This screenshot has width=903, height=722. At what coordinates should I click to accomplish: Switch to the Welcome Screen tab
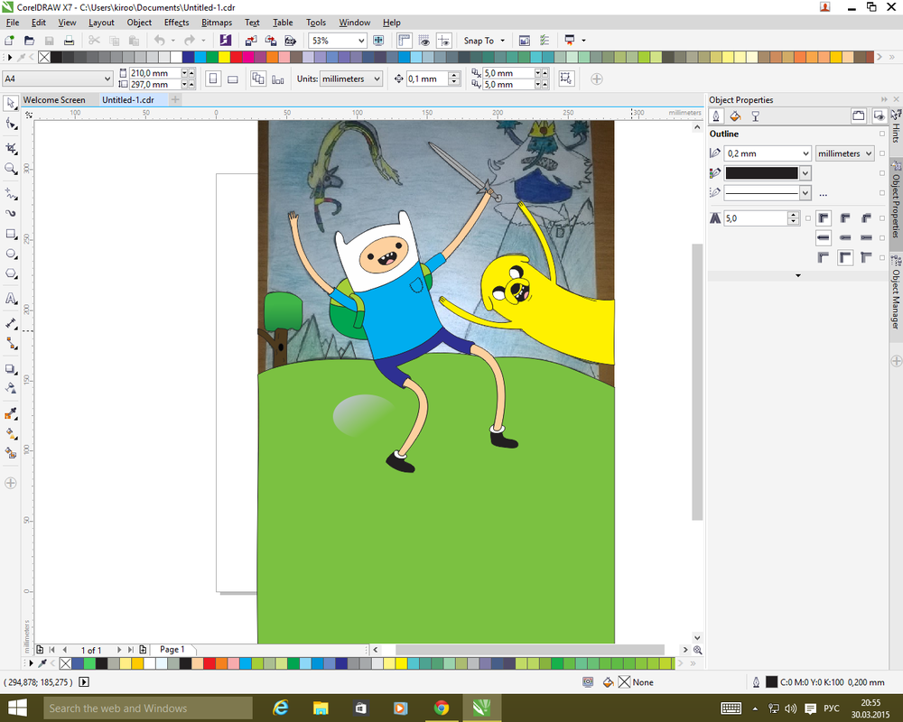click(54, 99)
